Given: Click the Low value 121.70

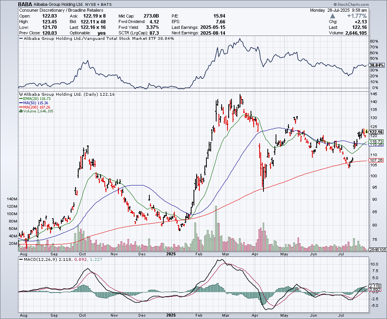Looking at the screenshot, I should (50, 27).
